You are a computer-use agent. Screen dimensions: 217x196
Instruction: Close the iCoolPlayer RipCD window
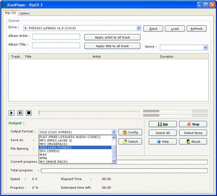[213, 5]
